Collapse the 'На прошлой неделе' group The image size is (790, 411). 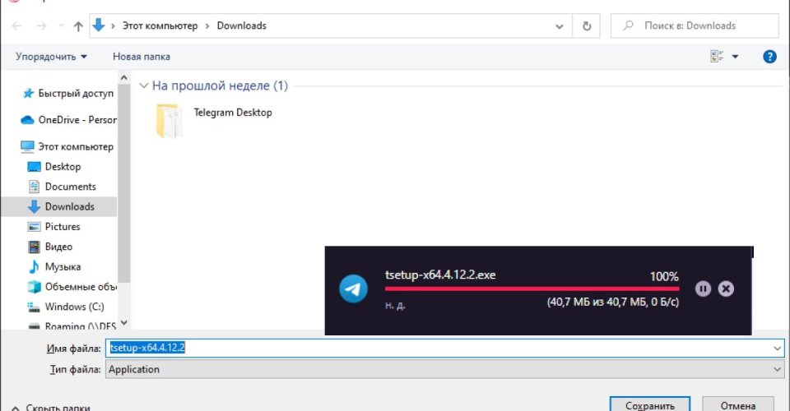(144, 85)
